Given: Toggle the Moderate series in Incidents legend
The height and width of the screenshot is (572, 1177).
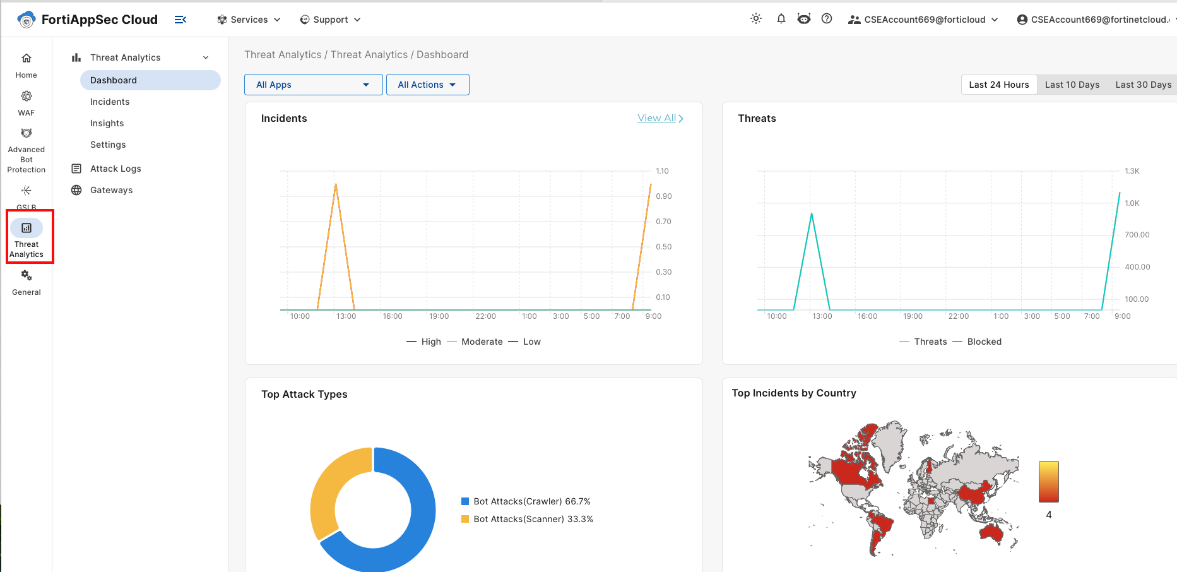Looking at the screenshot, I should 475,342.
